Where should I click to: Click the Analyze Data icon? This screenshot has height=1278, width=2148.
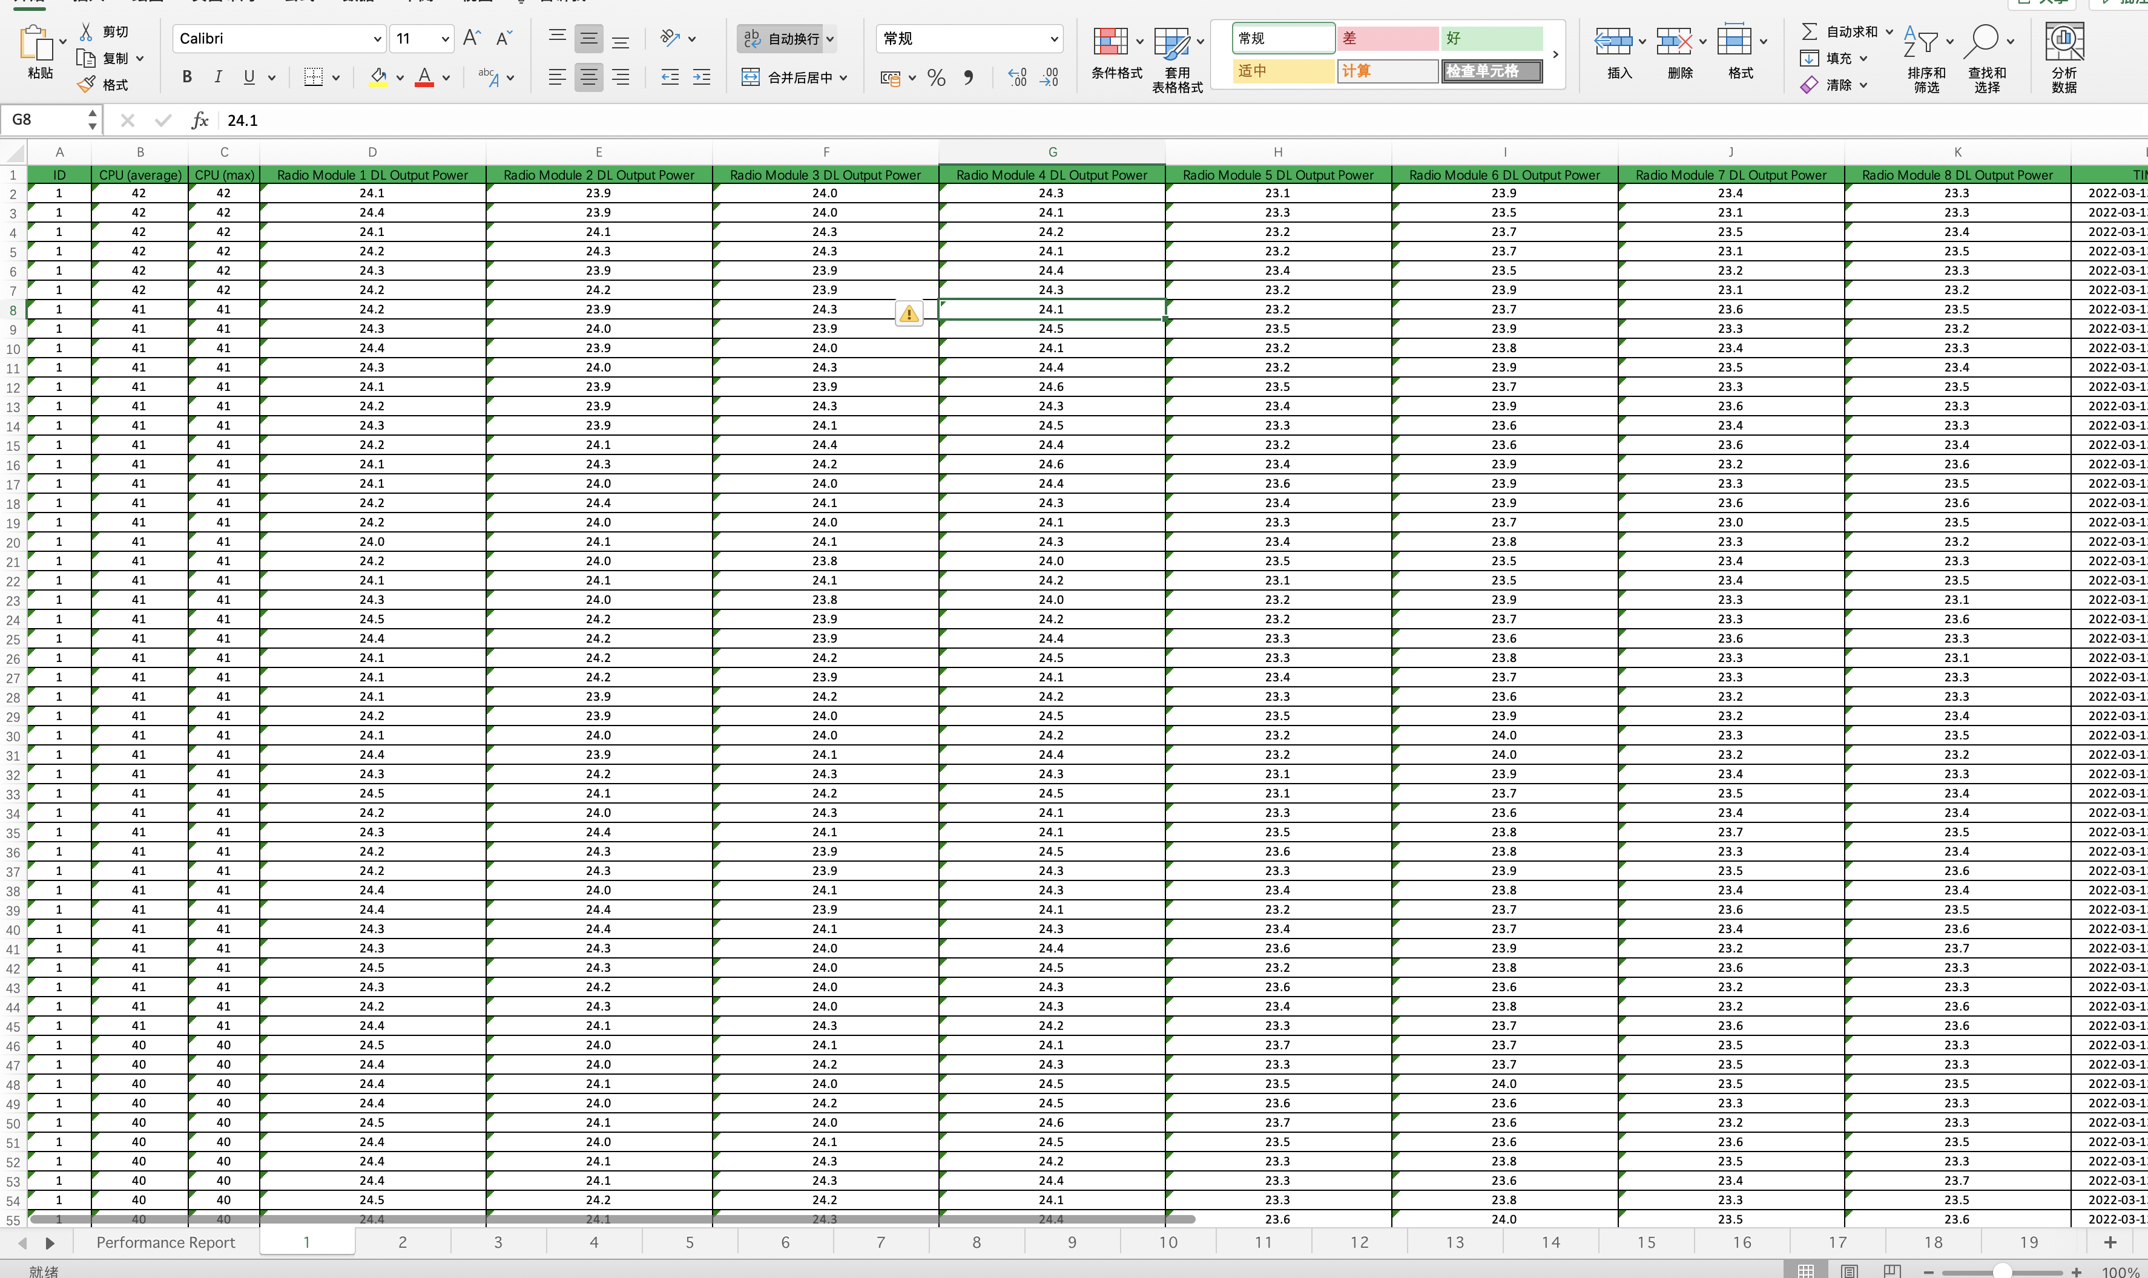(x=2064, y=41)
